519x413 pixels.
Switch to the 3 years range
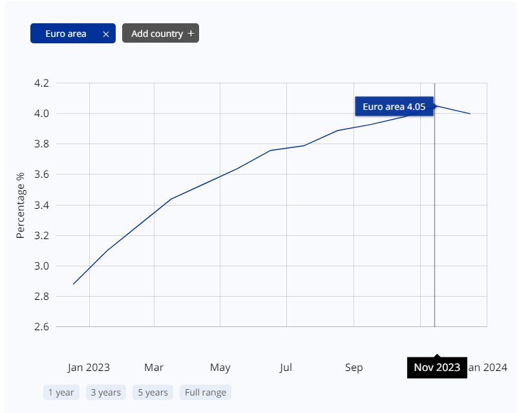coord(105,392)
